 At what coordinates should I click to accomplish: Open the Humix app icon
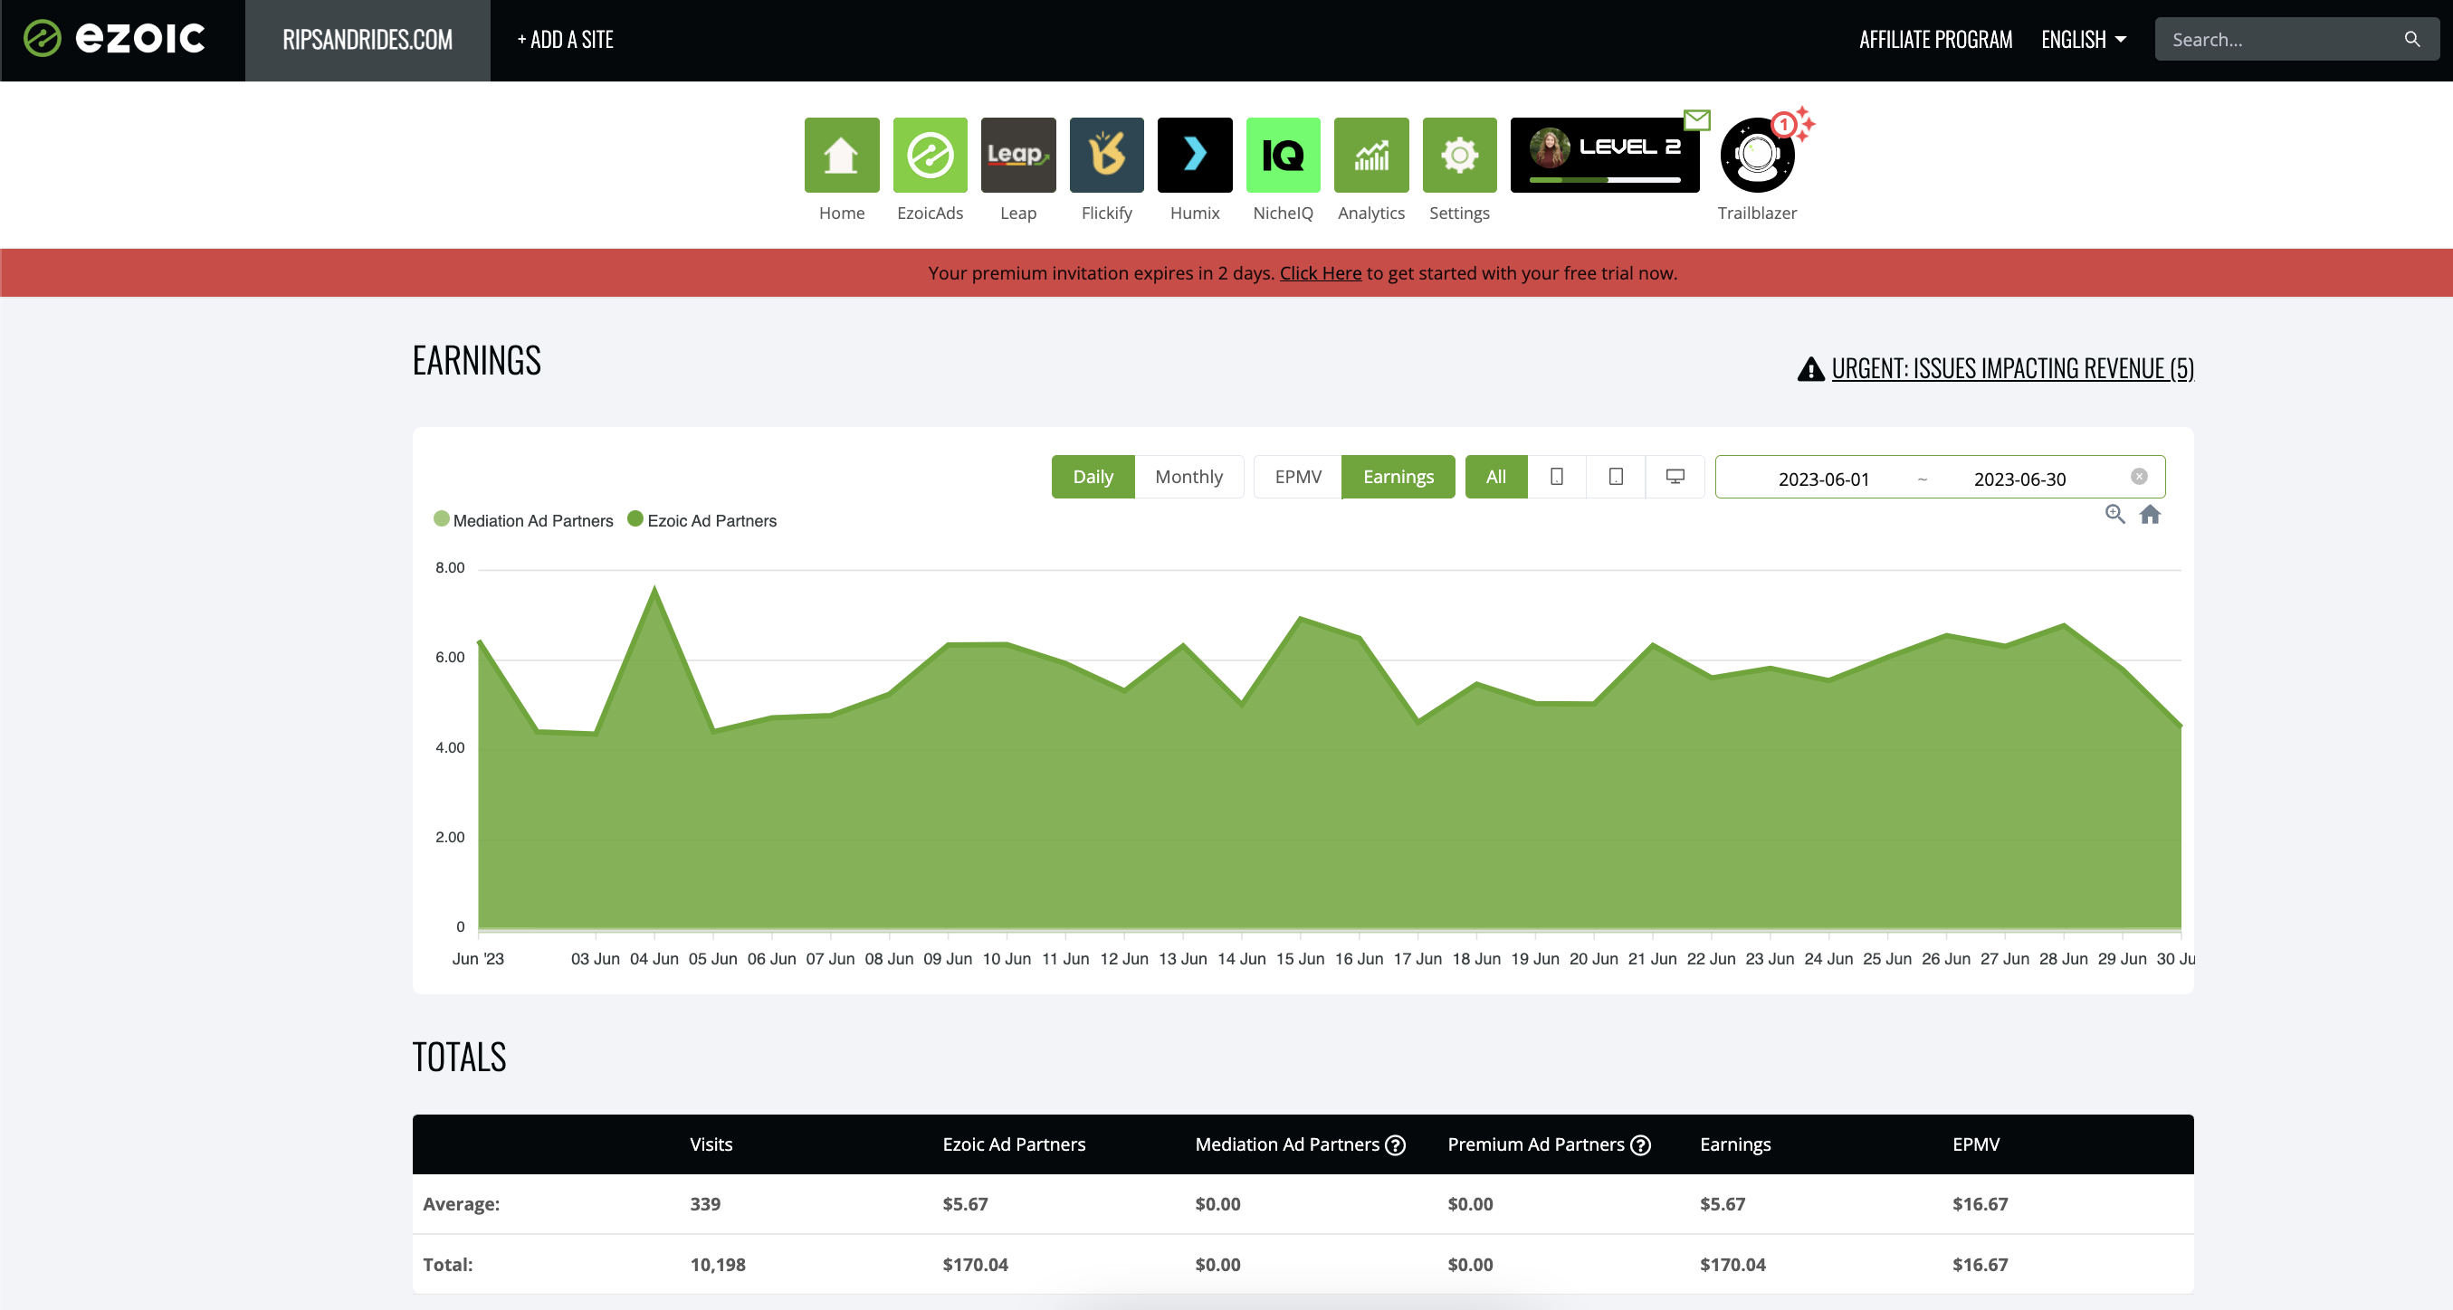(1194, 156)
